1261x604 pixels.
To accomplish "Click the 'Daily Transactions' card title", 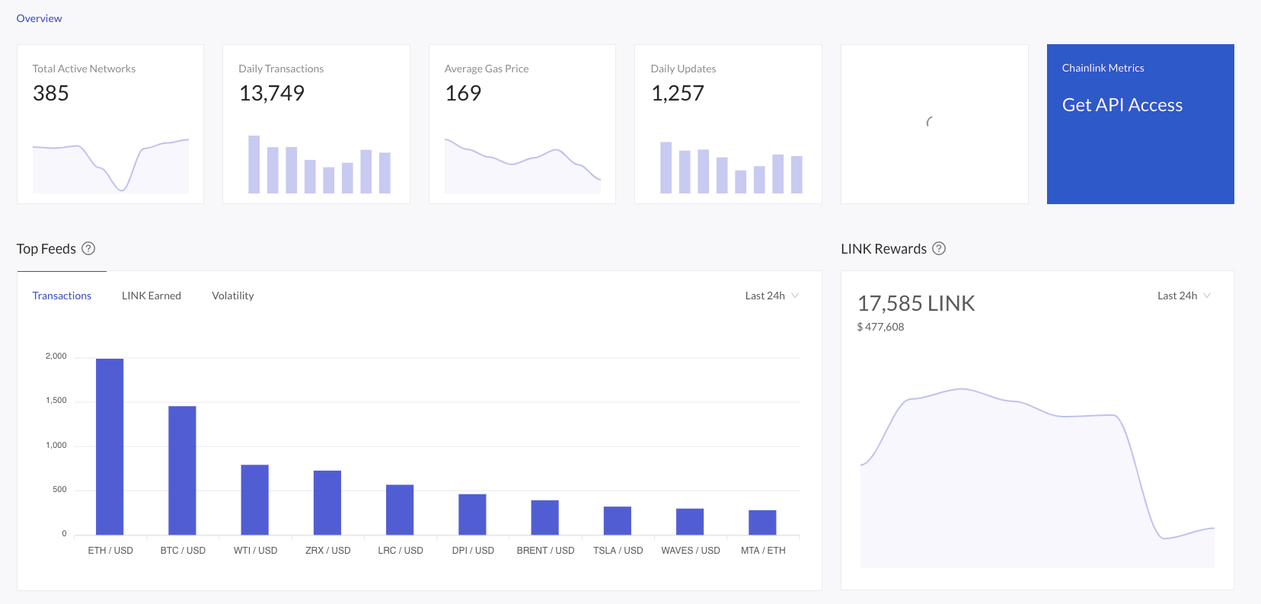I will tap(281, 69).
